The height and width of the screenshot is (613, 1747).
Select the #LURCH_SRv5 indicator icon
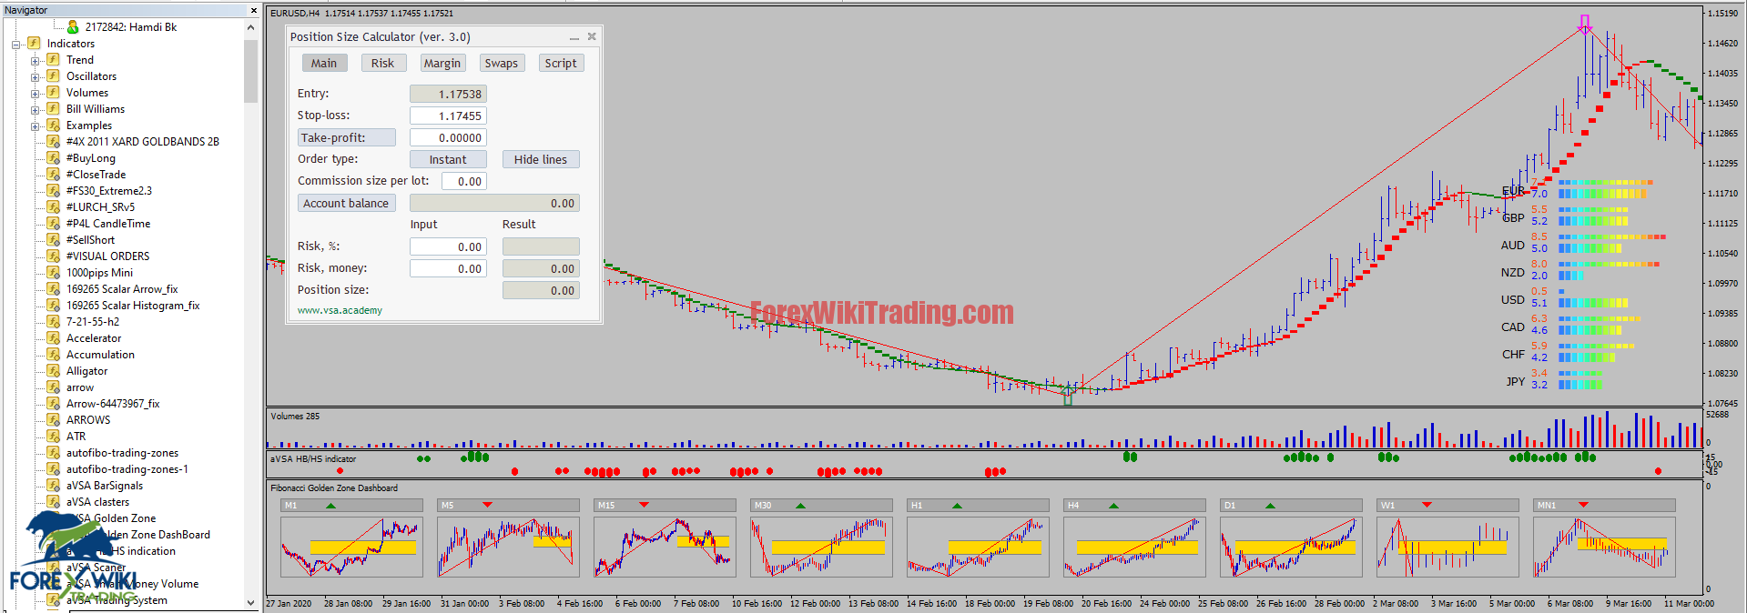coord(54,207)
